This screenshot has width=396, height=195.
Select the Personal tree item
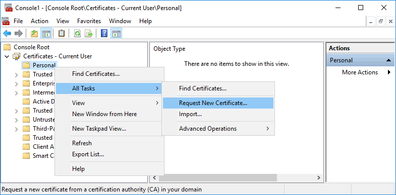pos(44,65)
